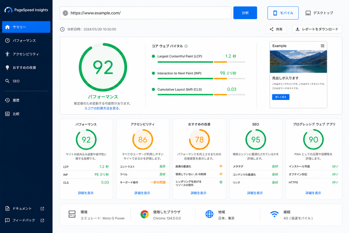Focus the URL input field
This screenshot has width=349, height=233.
(145, 13)
